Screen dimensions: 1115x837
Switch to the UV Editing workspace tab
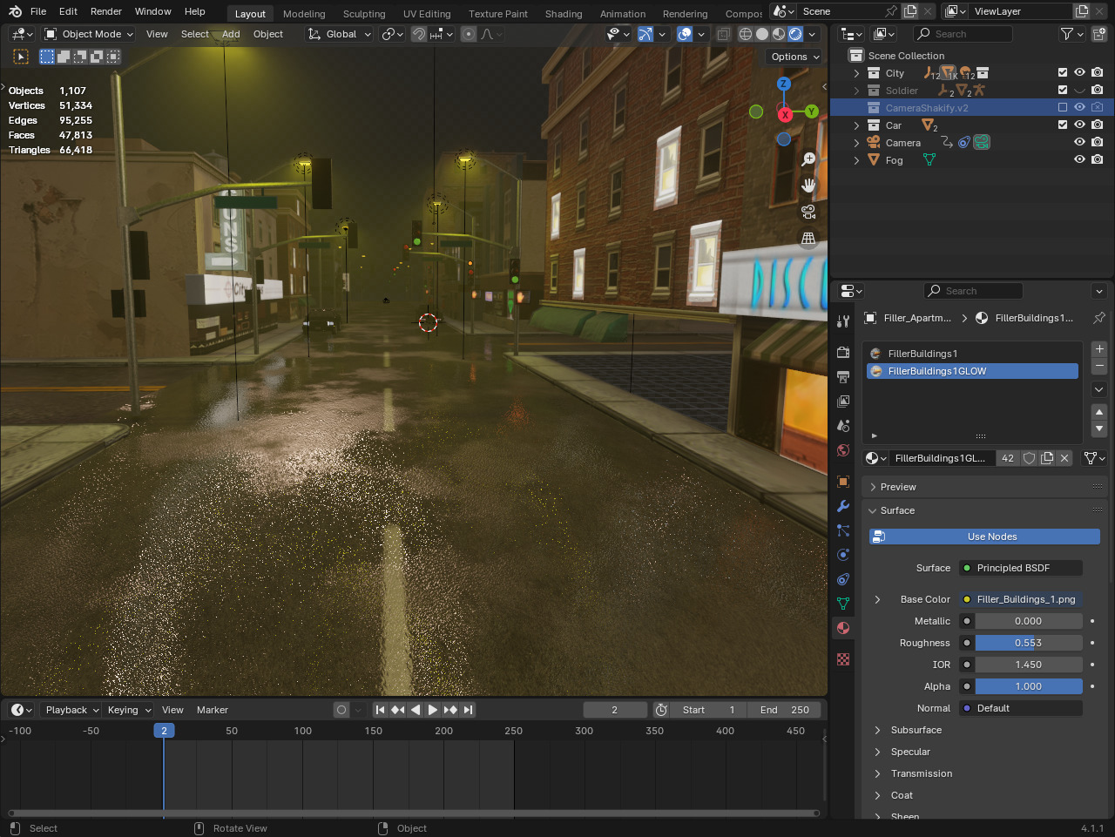point(427,14)
